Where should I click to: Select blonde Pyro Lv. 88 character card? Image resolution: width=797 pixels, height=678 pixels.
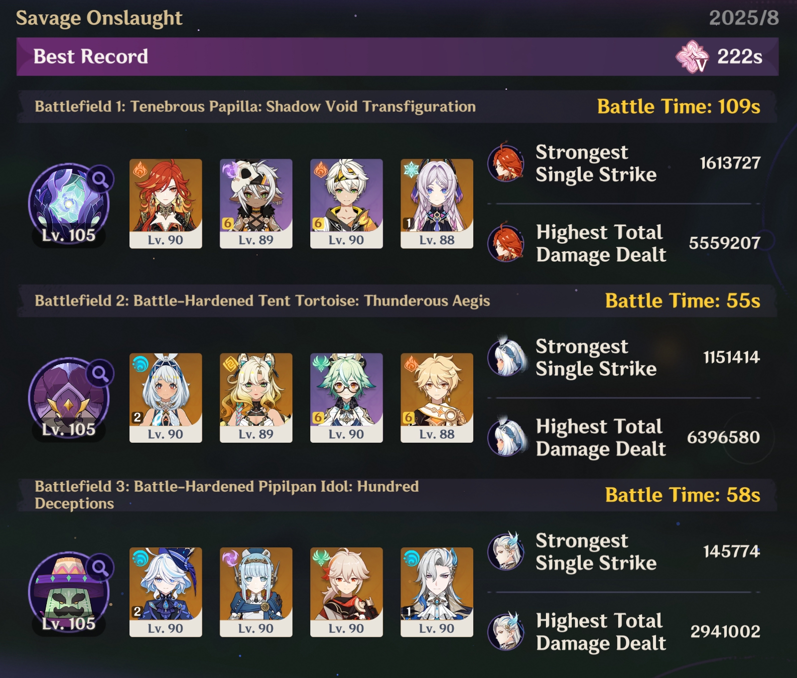pos(437,398)
